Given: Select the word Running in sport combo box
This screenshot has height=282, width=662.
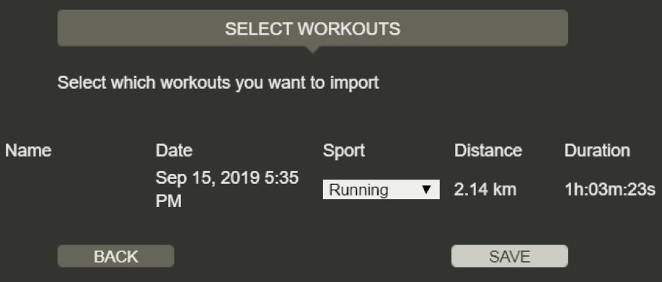Looking at the screenshot, I should click(358, 190).
